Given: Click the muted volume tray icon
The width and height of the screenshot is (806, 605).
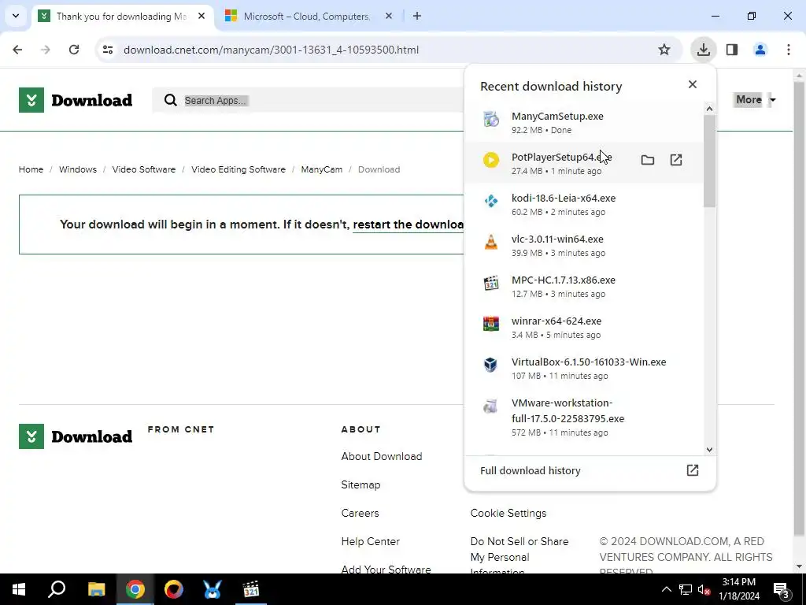Looking at the screenshot, I should click(x=704, y=589).
